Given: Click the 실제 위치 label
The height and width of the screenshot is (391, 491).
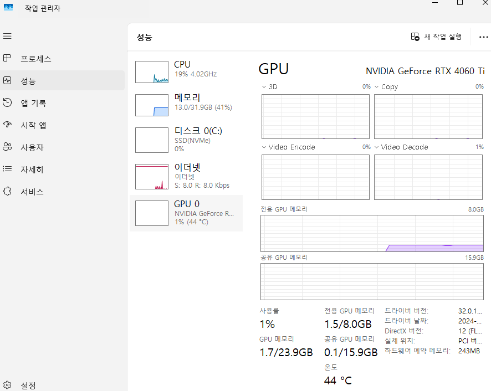Looking at the screenshot, I should [x=400, y=341].
